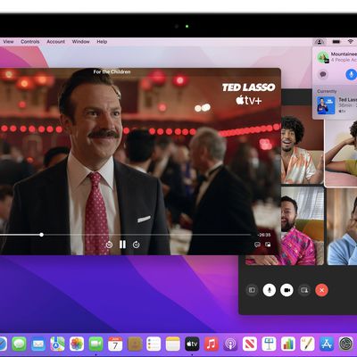This screenshot has height=357, width=357.
Task: Pause the Ted Lasso video
Action: pos(122,245)
